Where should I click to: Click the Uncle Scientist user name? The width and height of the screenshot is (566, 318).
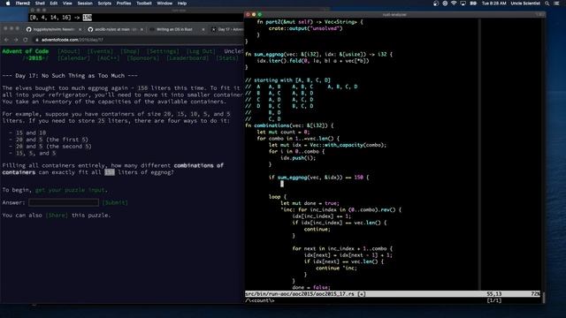(525, 4)
